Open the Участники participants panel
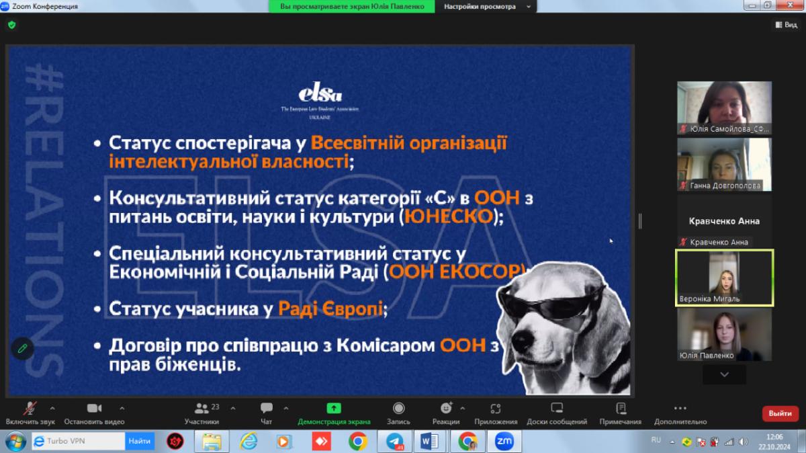Screen dimensions: 806x453 (201, 409)
